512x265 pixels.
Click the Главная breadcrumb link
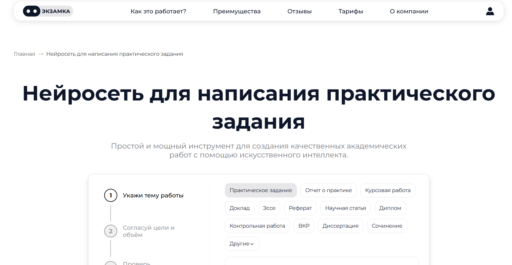click(24, 54)
